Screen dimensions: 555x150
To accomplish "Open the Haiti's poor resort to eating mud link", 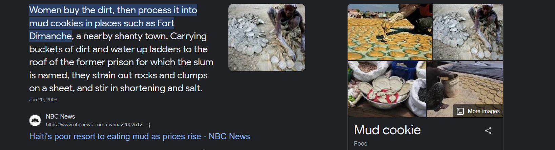I will pyautogui.click(x=140, y=136).
